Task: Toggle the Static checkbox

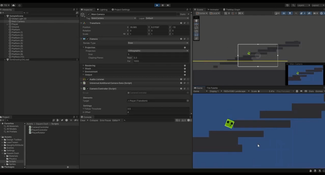Action: pyautogui.click(x=178, y=14)
